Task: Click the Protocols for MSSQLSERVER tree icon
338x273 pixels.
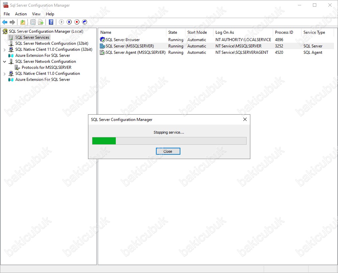Action: pyautogui.click(x=17, y=67)
